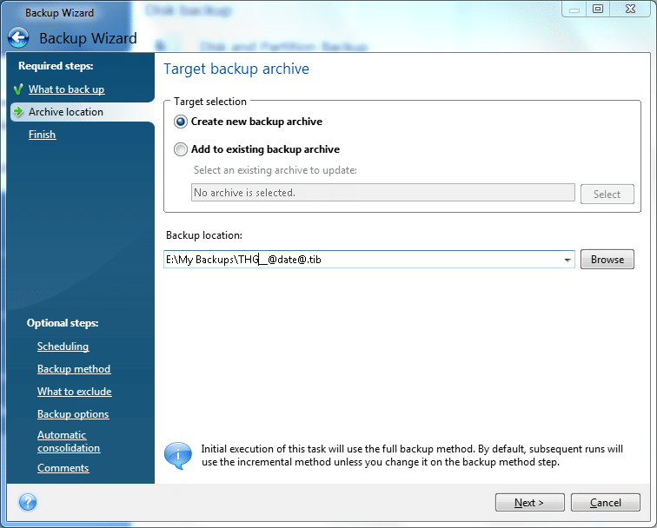Open the What to exclude step

click(x=74, y=392)
